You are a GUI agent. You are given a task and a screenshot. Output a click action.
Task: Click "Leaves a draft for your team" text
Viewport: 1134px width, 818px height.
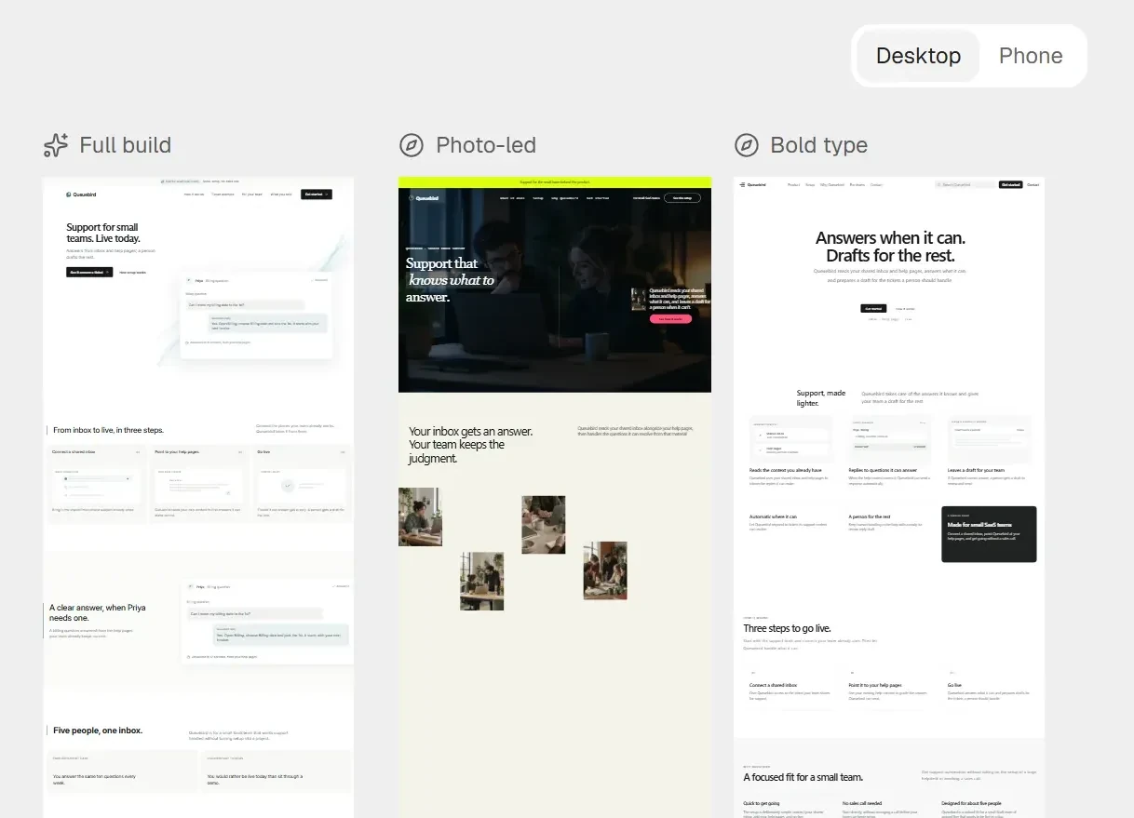[976, 470]
